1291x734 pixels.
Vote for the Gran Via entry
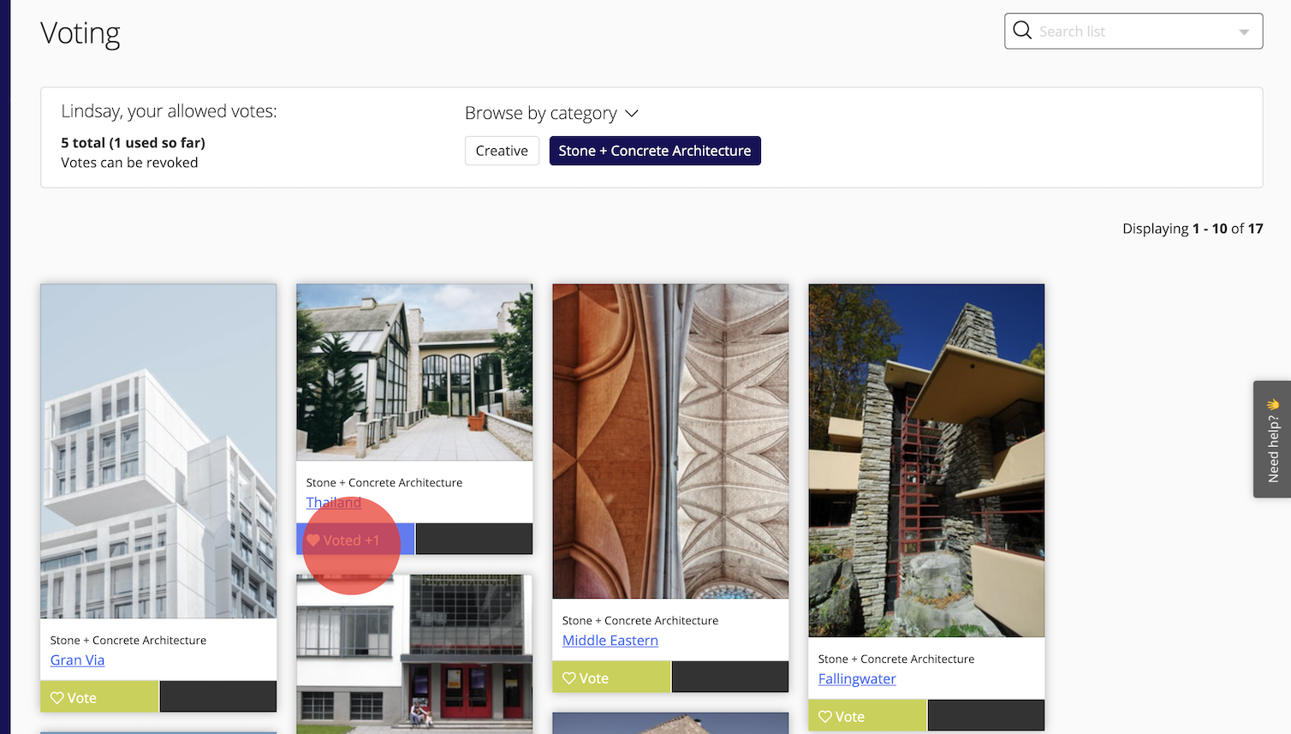coord(99,697)
